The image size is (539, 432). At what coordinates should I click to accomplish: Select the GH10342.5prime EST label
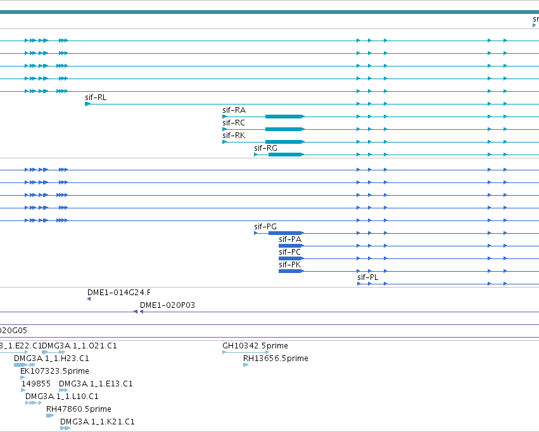[x=255, y=346]
